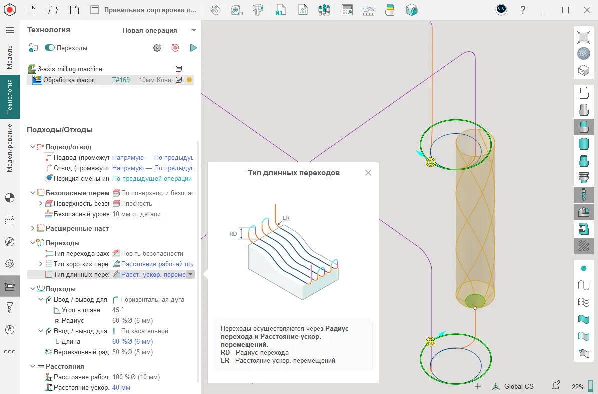
Task: Toggle the Переходы switch
Action: 50,48
